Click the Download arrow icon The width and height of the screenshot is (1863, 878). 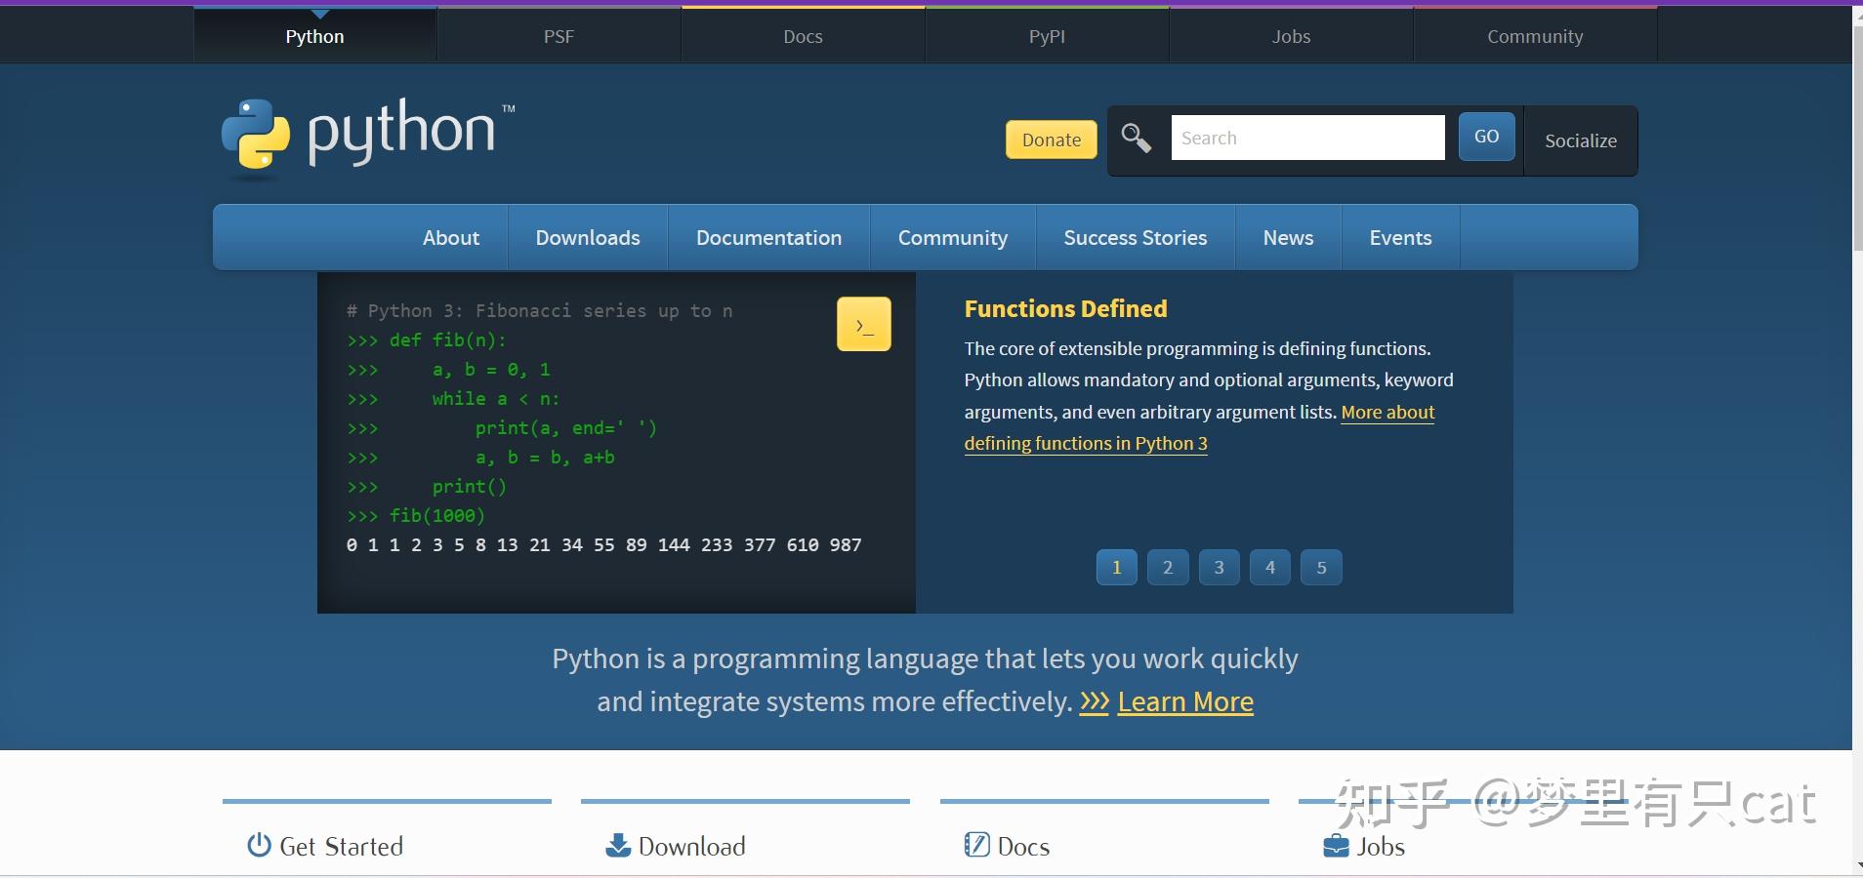[616, 845]
